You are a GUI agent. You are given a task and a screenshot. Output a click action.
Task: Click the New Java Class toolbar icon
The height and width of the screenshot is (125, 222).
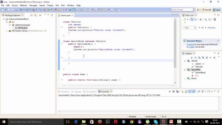49,10
